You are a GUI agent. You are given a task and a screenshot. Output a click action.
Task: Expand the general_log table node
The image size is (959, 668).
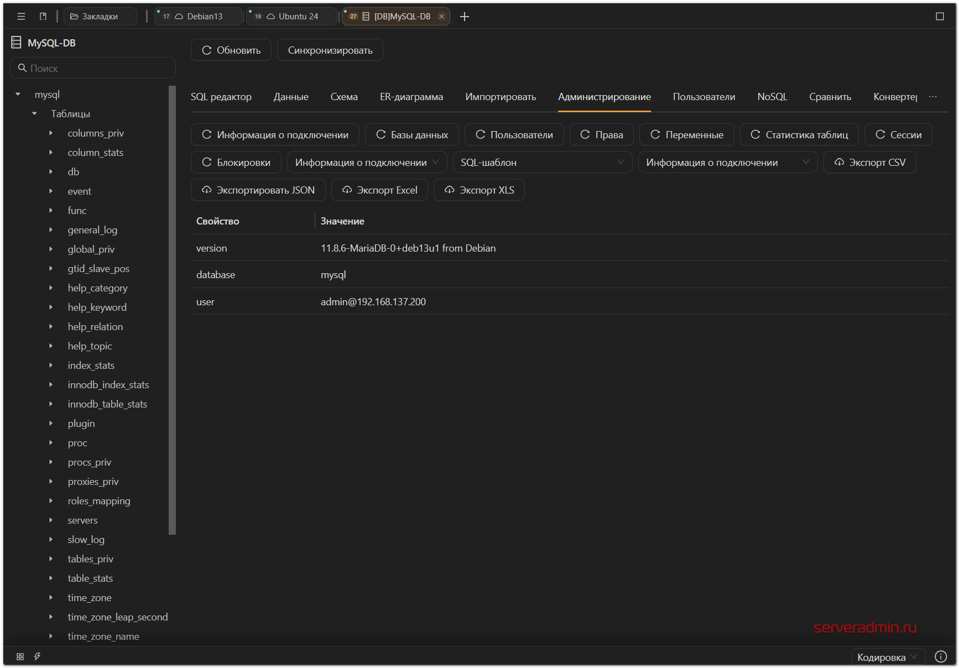[51, 230]
